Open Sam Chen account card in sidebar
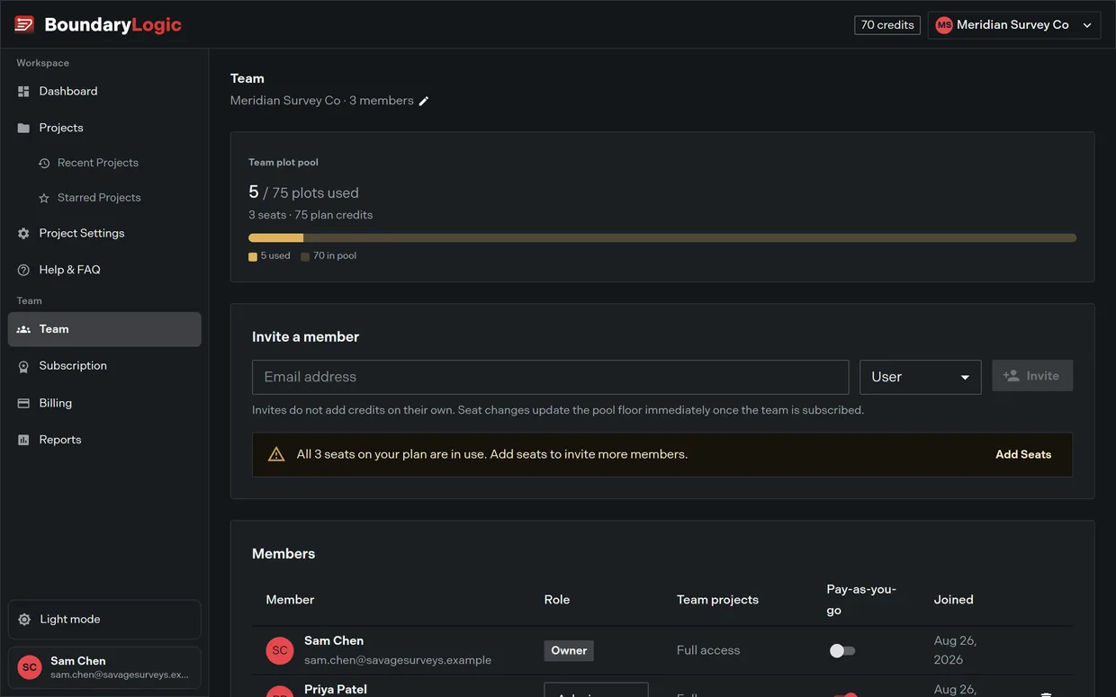This screenshot has height=697, width=1116. click(104, 667)
